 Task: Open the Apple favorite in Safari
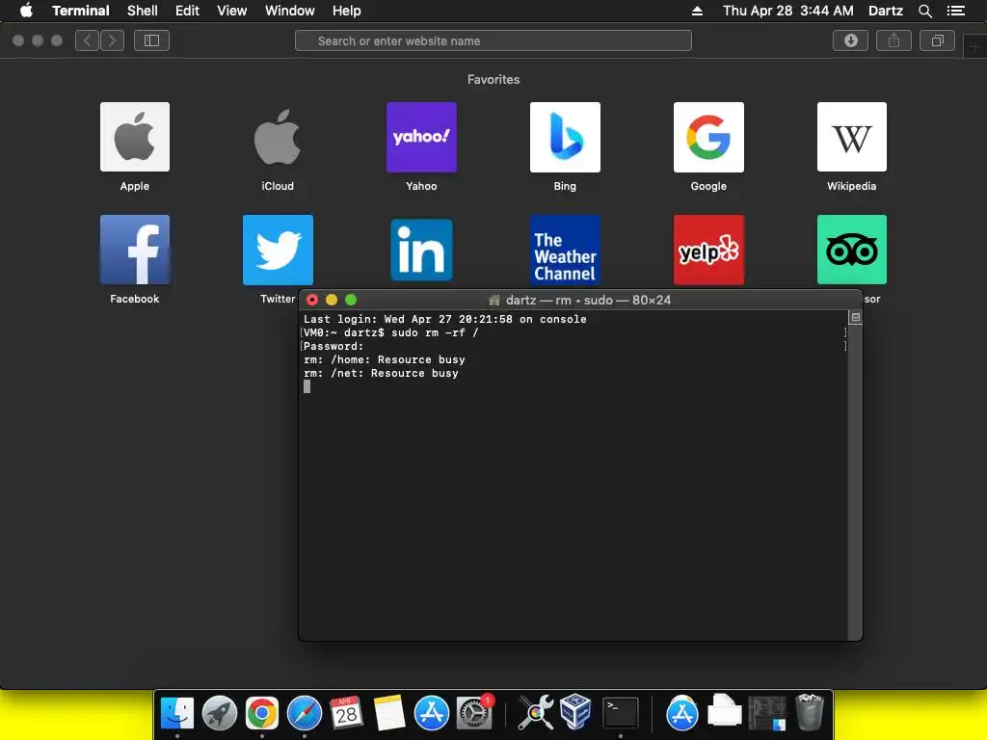pyautogui.click(x=135, y=137)
